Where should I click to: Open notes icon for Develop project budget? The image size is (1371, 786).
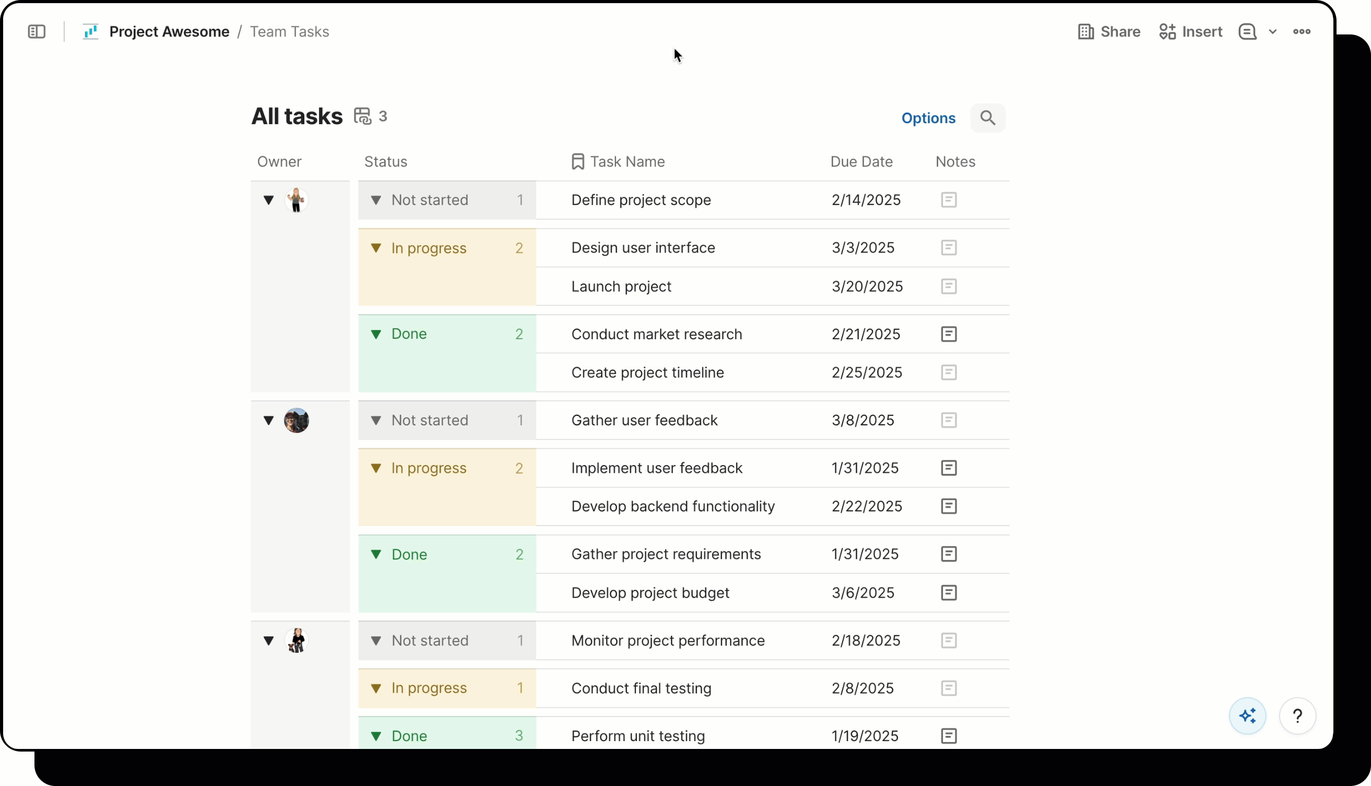[x=948, y=593]
